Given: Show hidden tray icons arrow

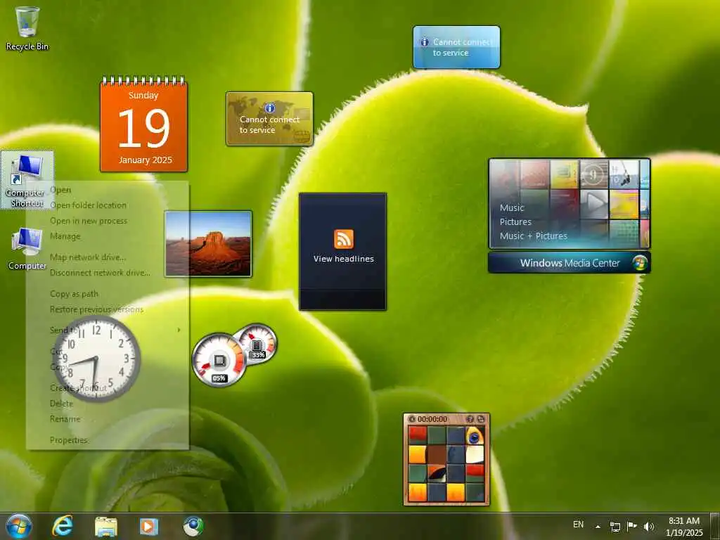Looking at the screenshot, I should (598, 526).
